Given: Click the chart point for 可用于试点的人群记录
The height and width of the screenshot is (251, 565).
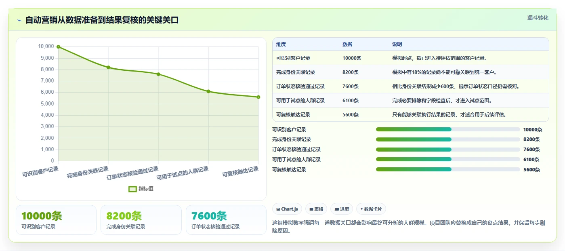Looking at the screenshot, I should 208,91.
